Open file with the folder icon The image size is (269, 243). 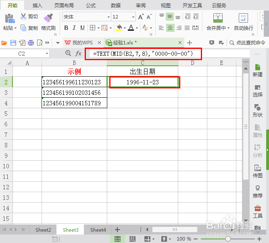[4, 43]
